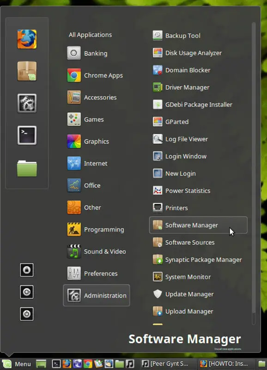Screen dimensions: 267x370
Task: Launch Firefox from the favorites sidebar
Action: (x=27, y=39)
